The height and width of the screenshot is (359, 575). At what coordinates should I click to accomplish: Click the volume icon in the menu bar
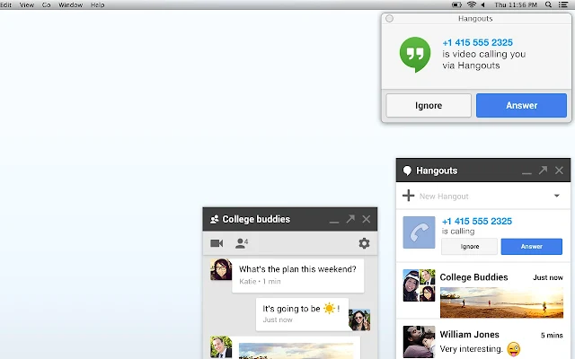click(483, 4)
